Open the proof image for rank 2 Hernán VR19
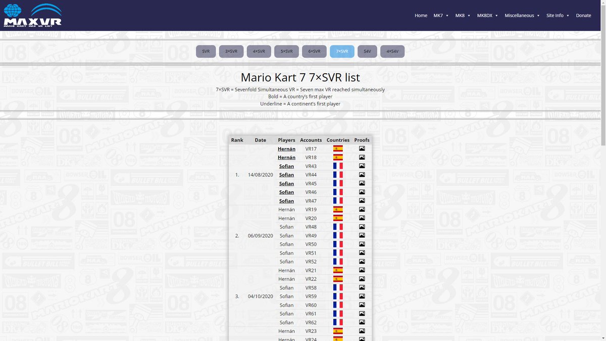Image resolution: width=606 pixels, height=341 pixels. tap(362, 209)
